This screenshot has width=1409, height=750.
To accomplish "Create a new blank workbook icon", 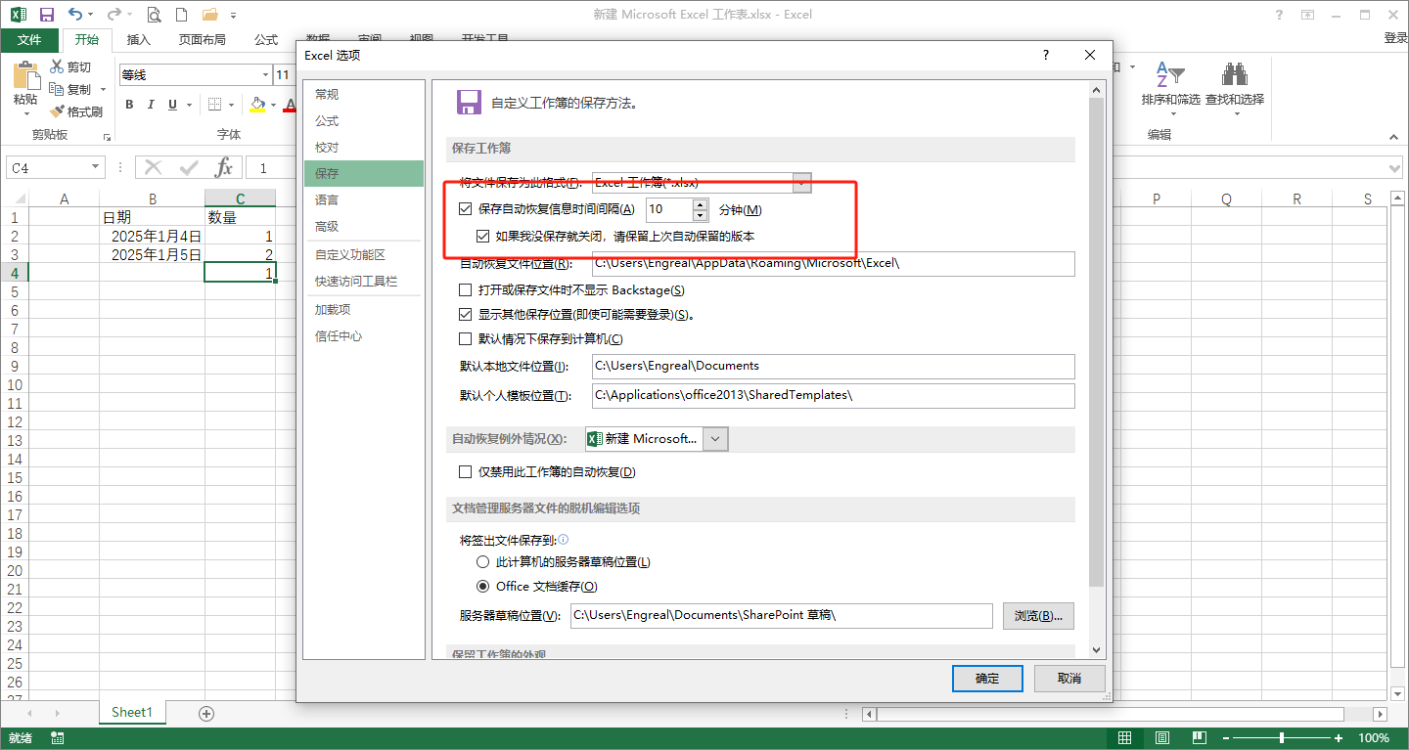I will point(181,15).
